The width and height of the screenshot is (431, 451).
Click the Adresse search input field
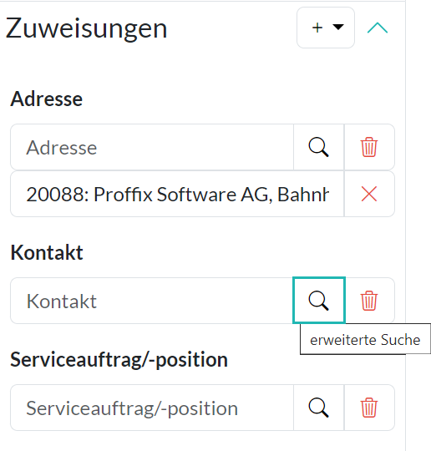pyautogui.click(x=152, y=147)
